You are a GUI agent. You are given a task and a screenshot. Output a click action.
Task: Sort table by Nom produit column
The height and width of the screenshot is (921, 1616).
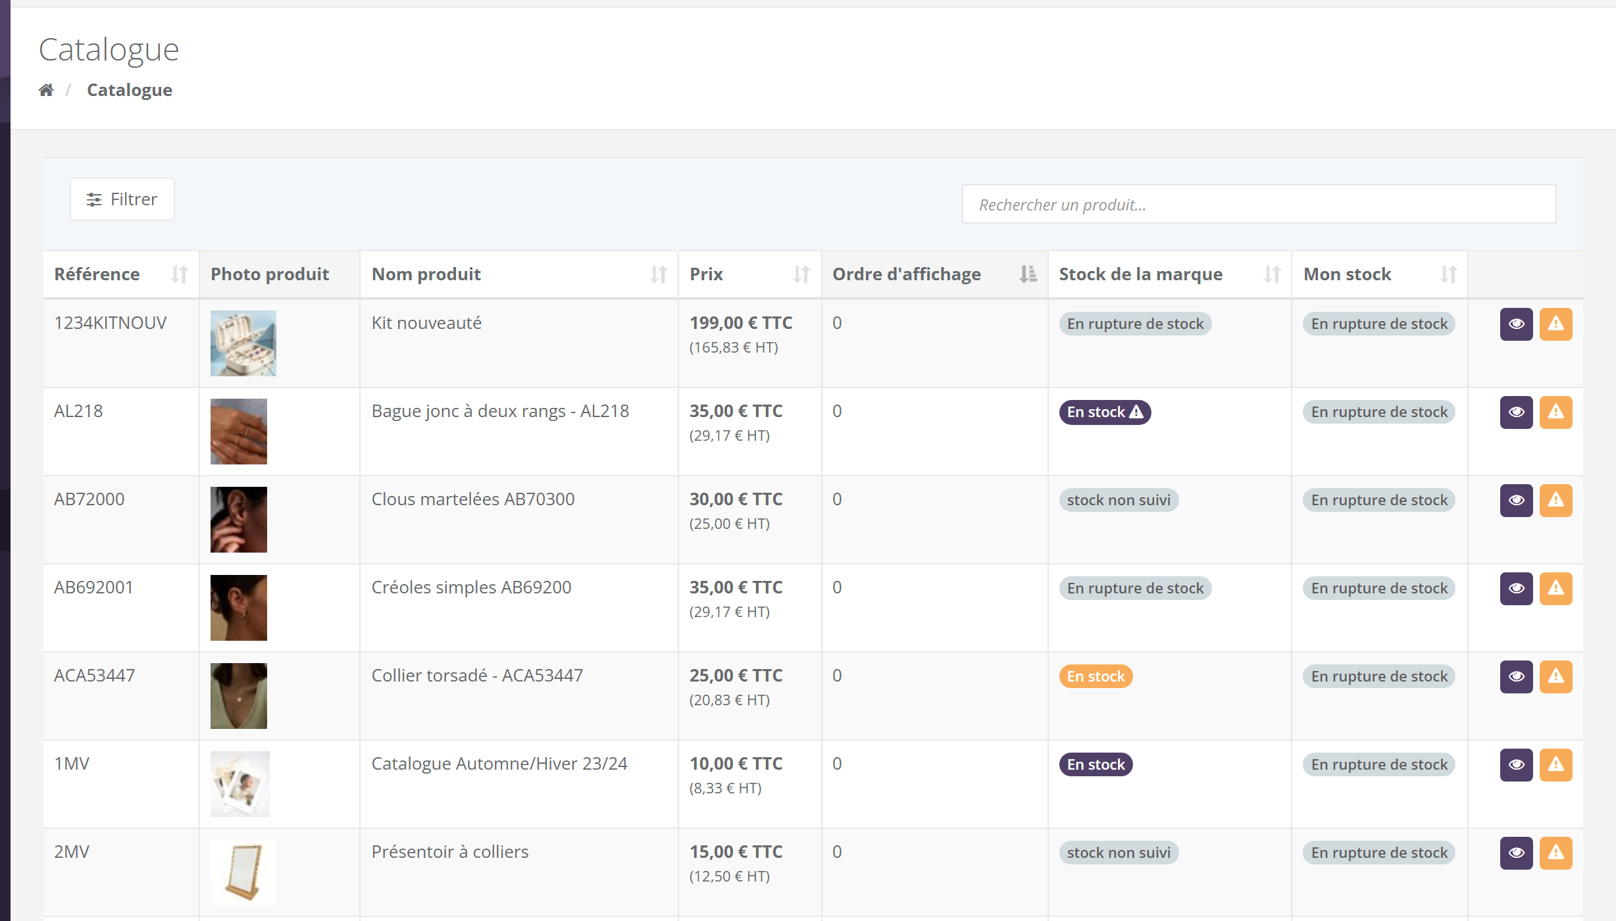click(518, 274)
